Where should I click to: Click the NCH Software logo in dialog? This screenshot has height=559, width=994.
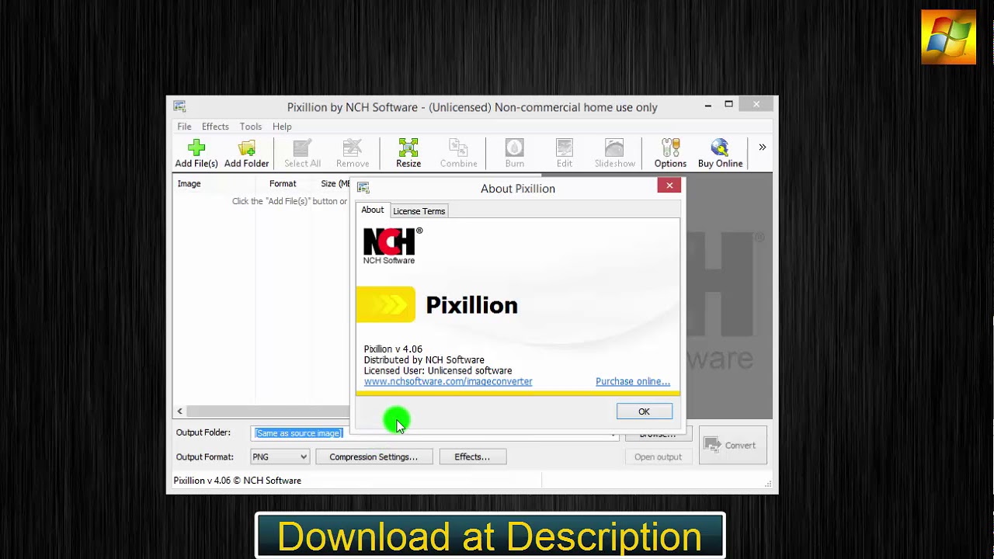coord(392,245)
